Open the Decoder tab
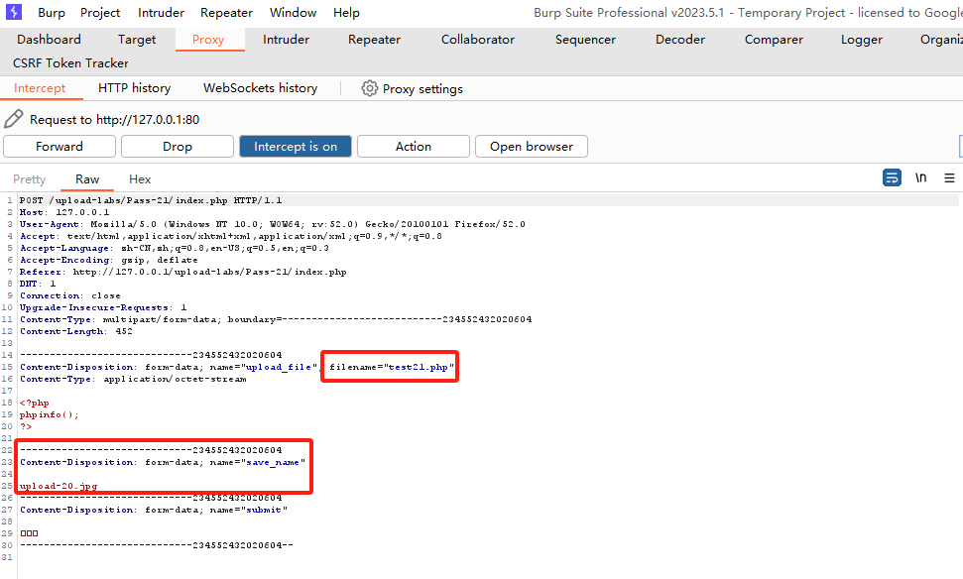 coord(680,40)
